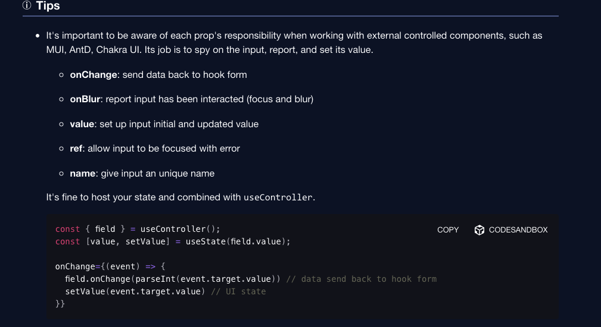
Task: Click the bold ref term in list
Action: click(76, 149)
